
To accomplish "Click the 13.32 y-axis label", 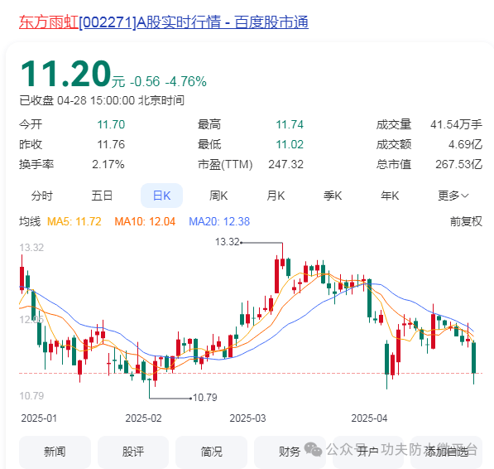I will pos(31,248).
